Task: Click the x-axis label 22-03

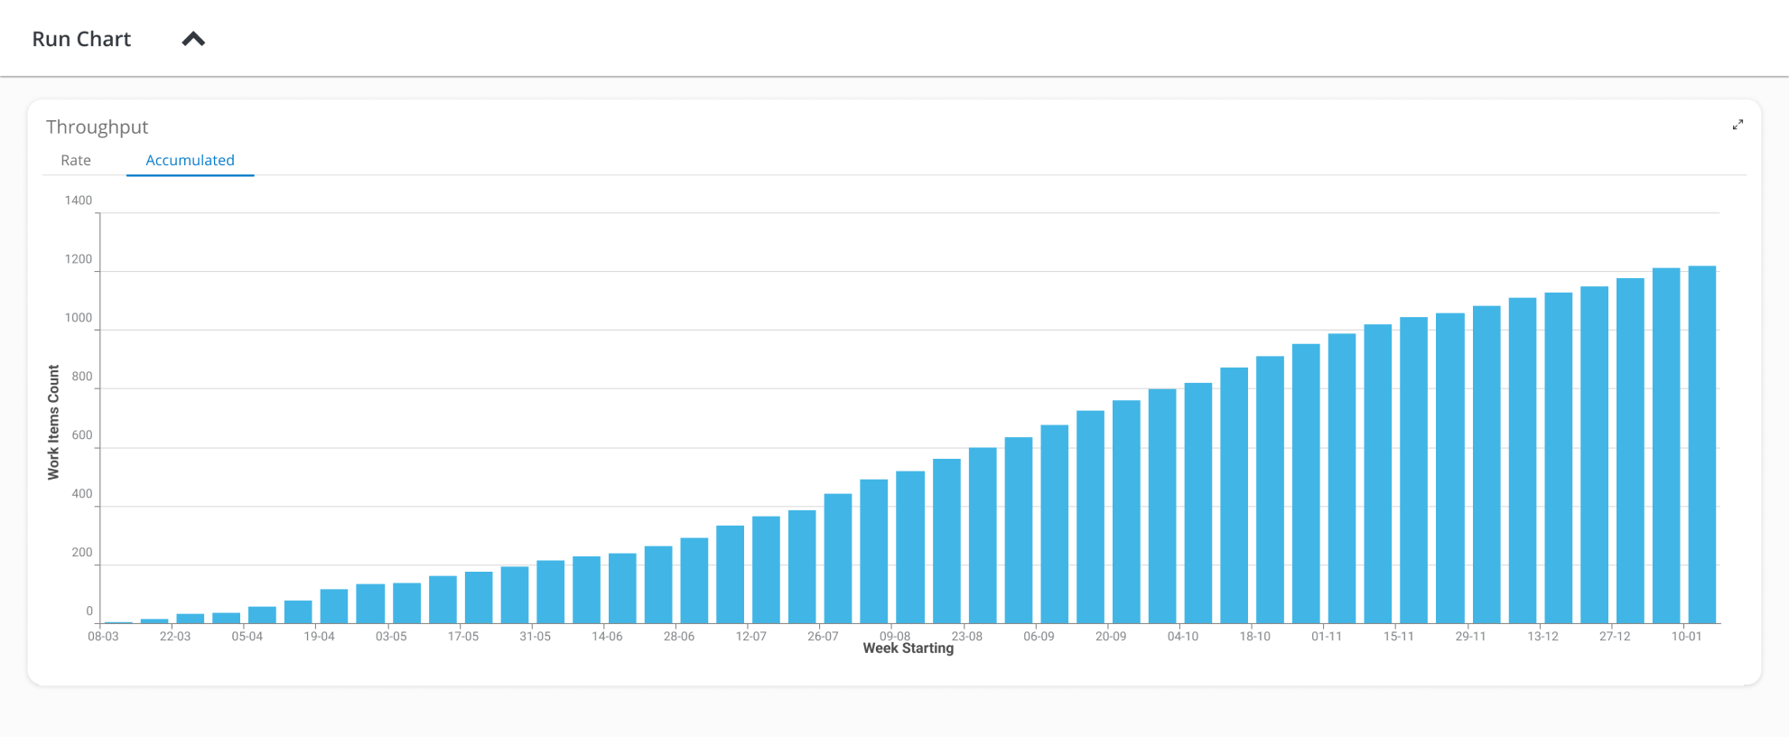Action: [x=175, y=637]
